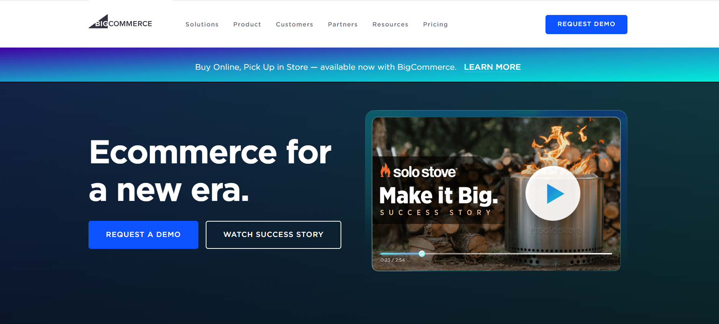Image resolution: width=719 pixels, height=324 pixels.
Task: Click the Success Story caption in video
Action: (x=436, y=212)
